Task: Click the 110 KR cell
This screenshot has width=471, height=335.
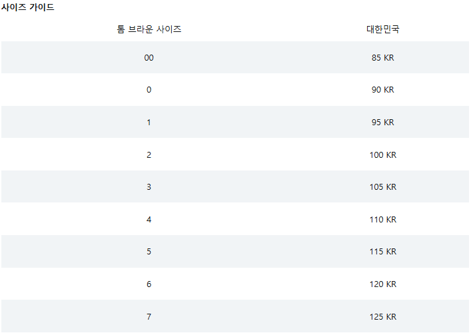Action: click(383, 220)
